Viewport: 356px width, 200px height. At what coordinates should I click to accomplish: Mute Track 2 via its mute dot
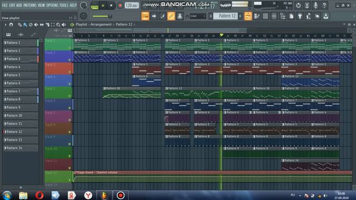(70, 60)
